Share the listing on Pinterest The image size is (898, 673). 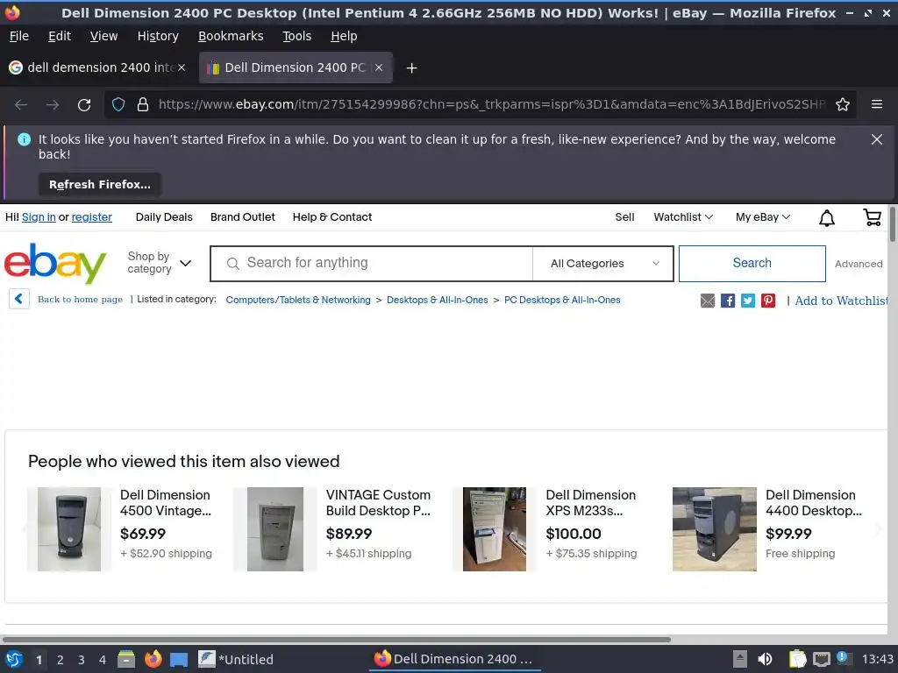(x=768, y=301)
